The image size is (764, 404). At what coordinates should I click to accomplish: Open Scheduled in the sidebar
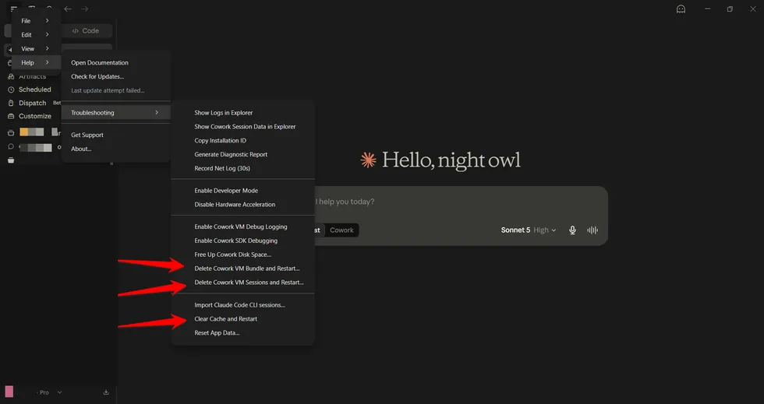(x=34, y=90)
